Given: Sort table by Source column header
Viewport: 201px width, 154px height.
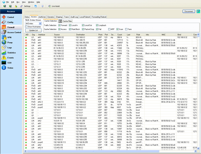Looking at the screenshot, I should [x=64, y=35].
